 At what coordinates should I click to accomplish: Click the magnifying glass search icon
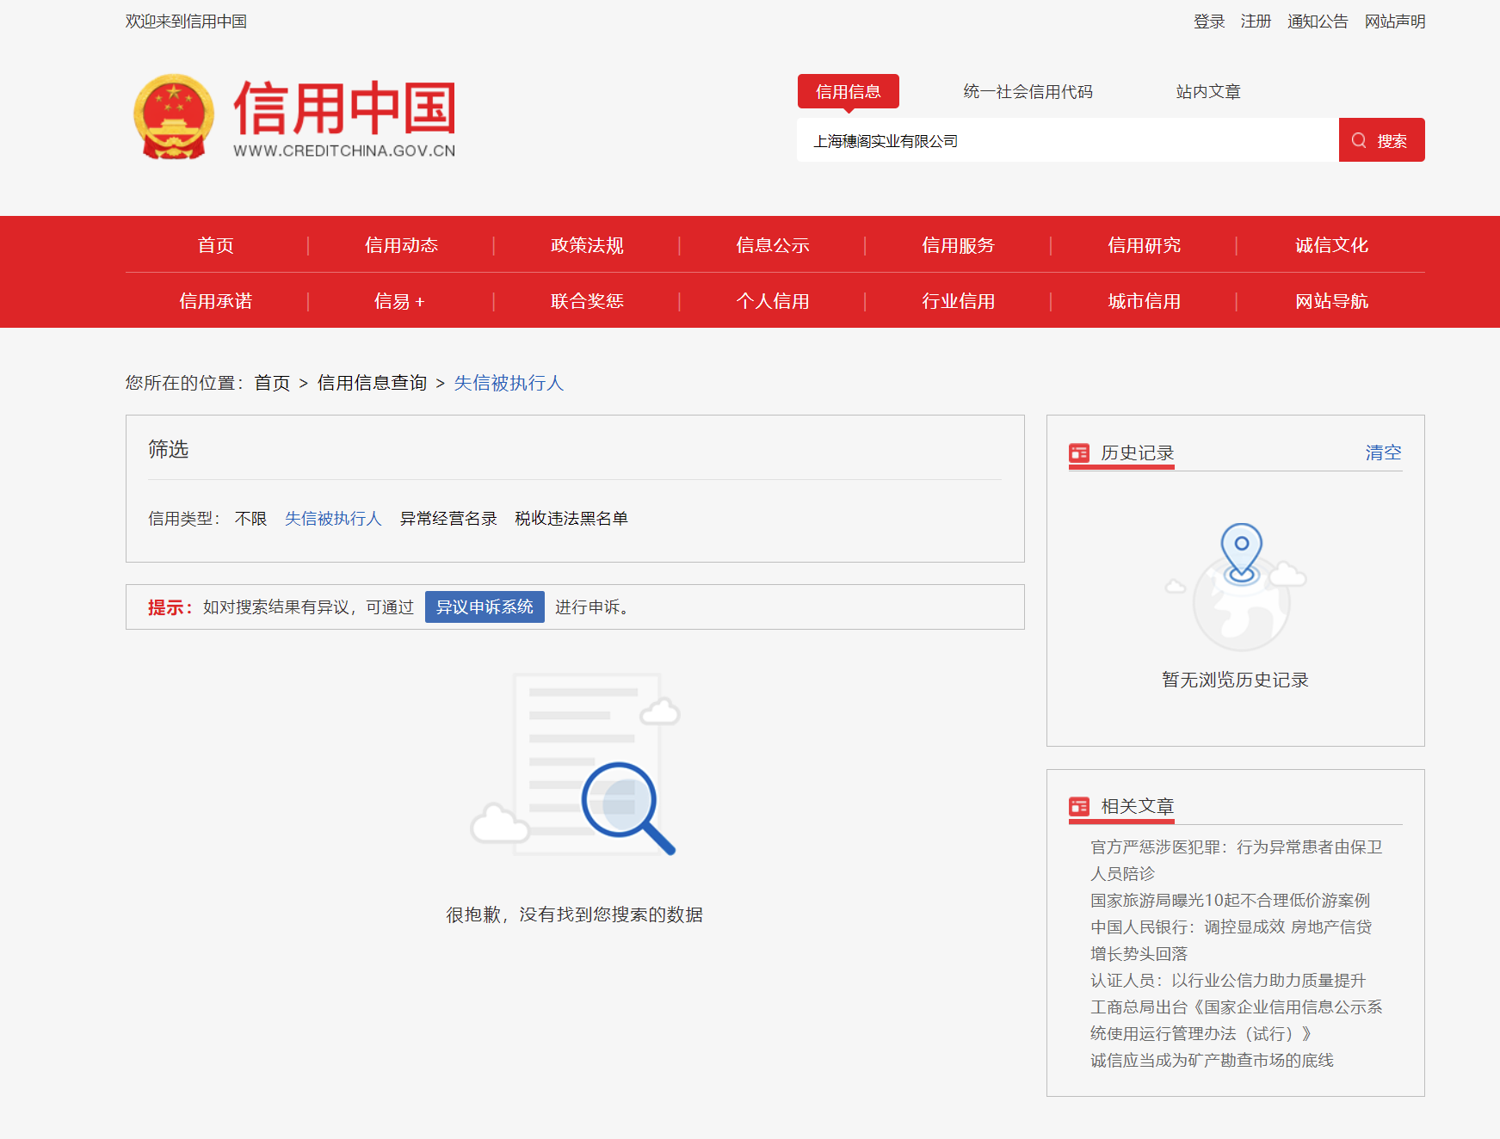(1359, 140)
